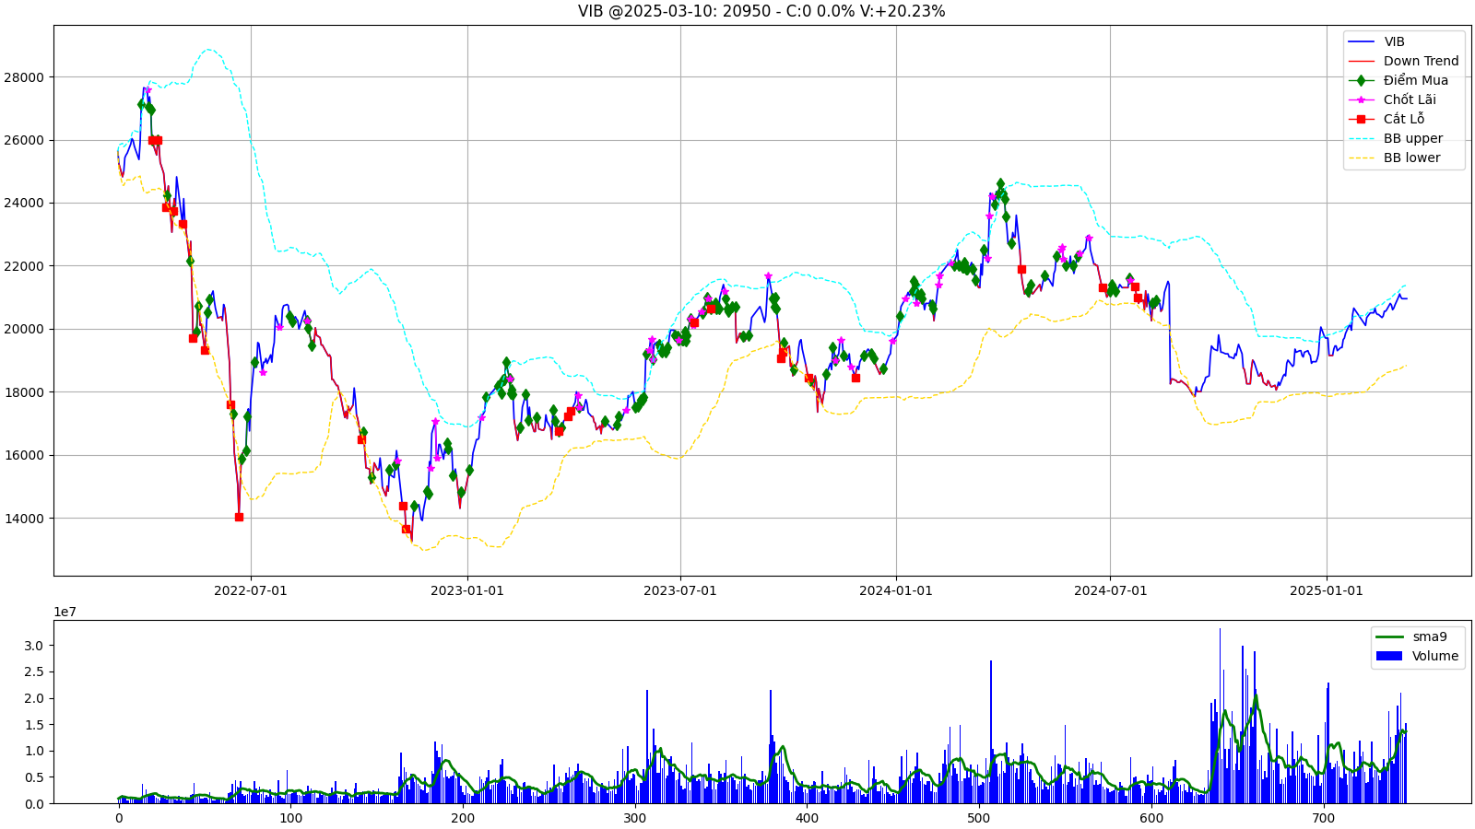The height and width of the screenshot is (829, 1475).
Task: Click the 300 index label on the volume axis
Action: 634,818
